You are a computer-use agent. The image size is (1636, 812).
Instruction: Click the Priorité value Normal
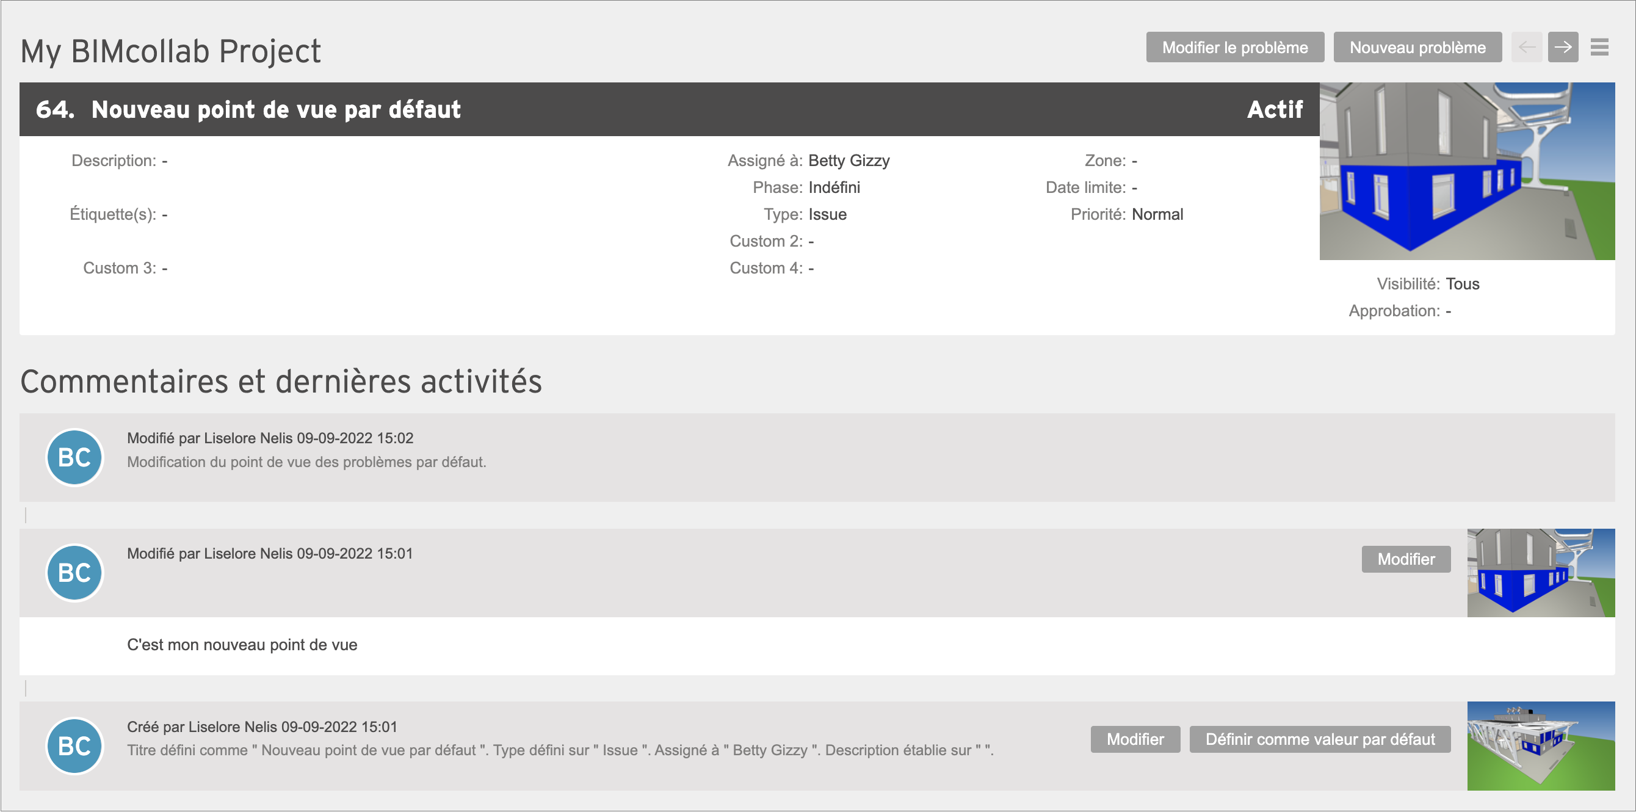[x=1157, y=214]
